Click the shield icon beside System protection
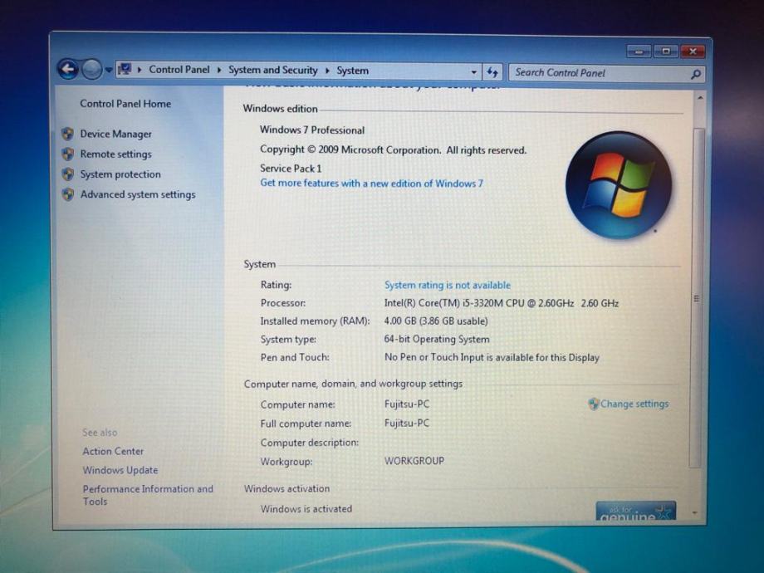 [68, 174]
